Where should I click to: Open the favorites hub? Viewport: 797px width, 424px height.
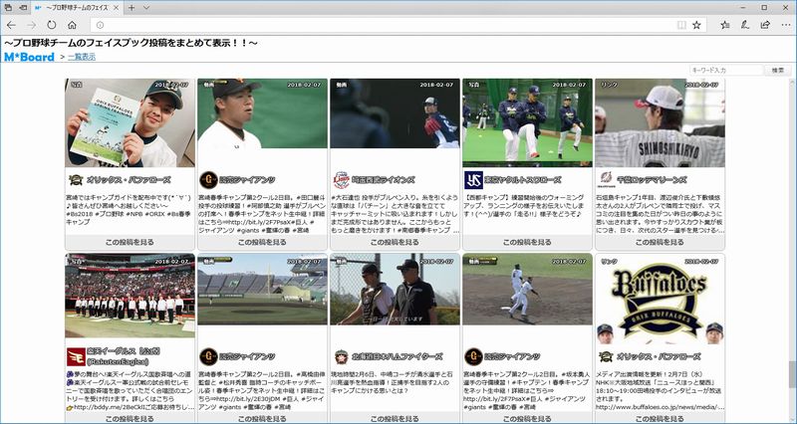(x=725, y=25)
